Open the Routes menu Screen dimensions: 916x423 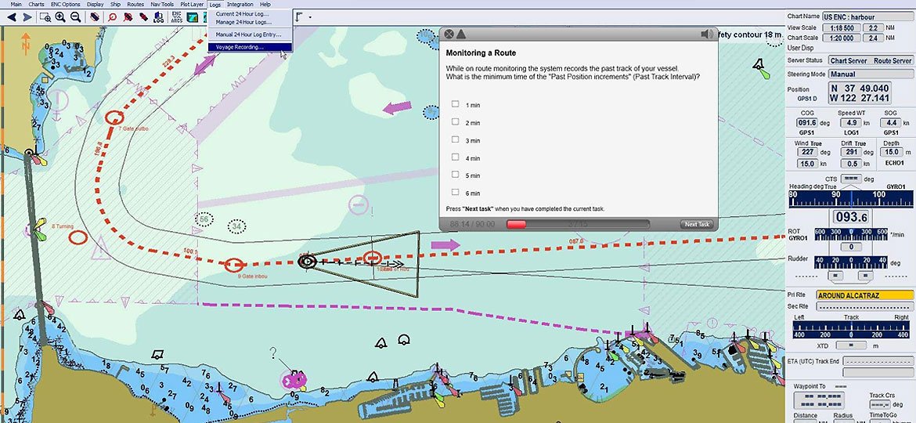pos(135,4)
